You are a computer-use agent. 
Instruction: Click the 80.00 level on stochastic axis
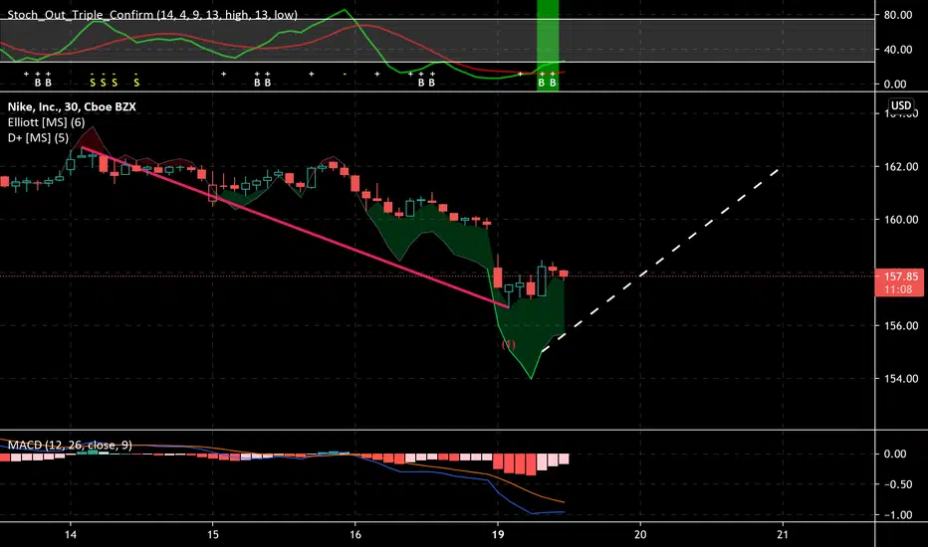[898, 15]
